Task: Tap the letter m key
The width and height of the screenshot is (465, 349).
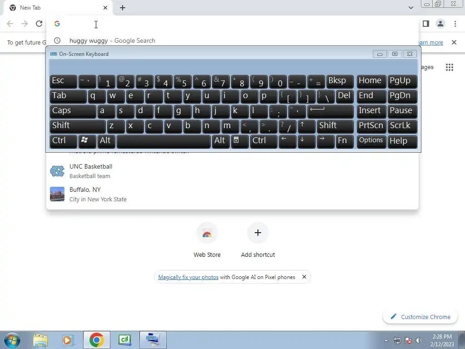Action: (230, 126)
